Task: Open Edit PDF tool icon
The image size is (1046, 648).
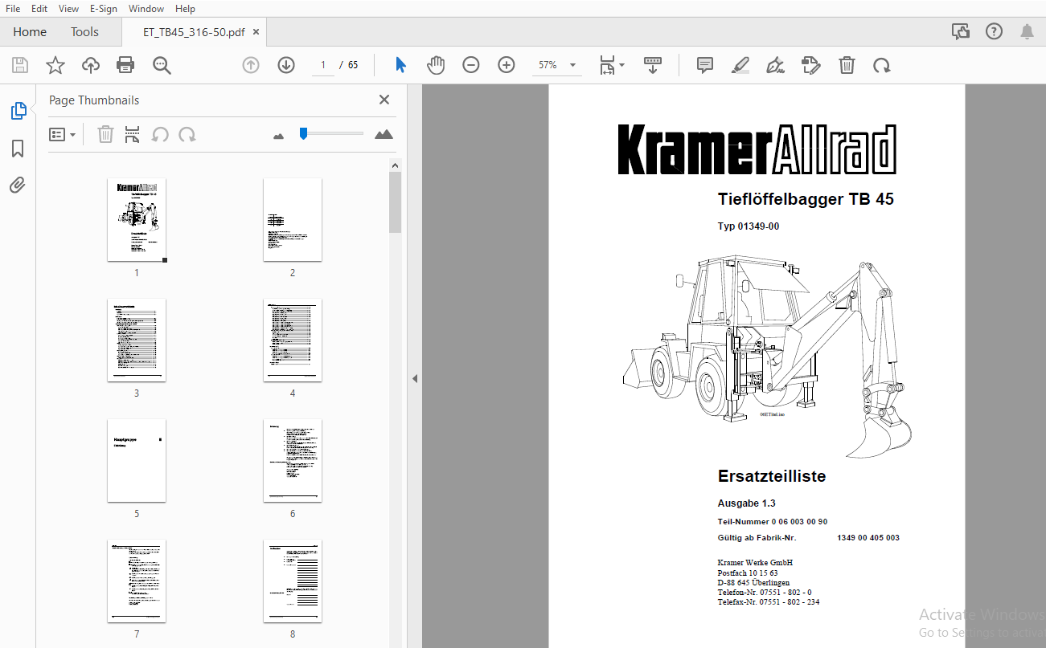Action: [811, 65]
